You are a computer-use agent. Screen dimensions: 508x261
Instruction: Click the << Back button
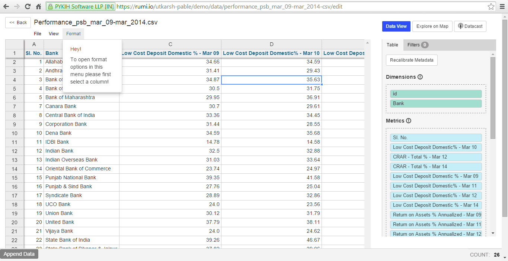pos(18,23)
